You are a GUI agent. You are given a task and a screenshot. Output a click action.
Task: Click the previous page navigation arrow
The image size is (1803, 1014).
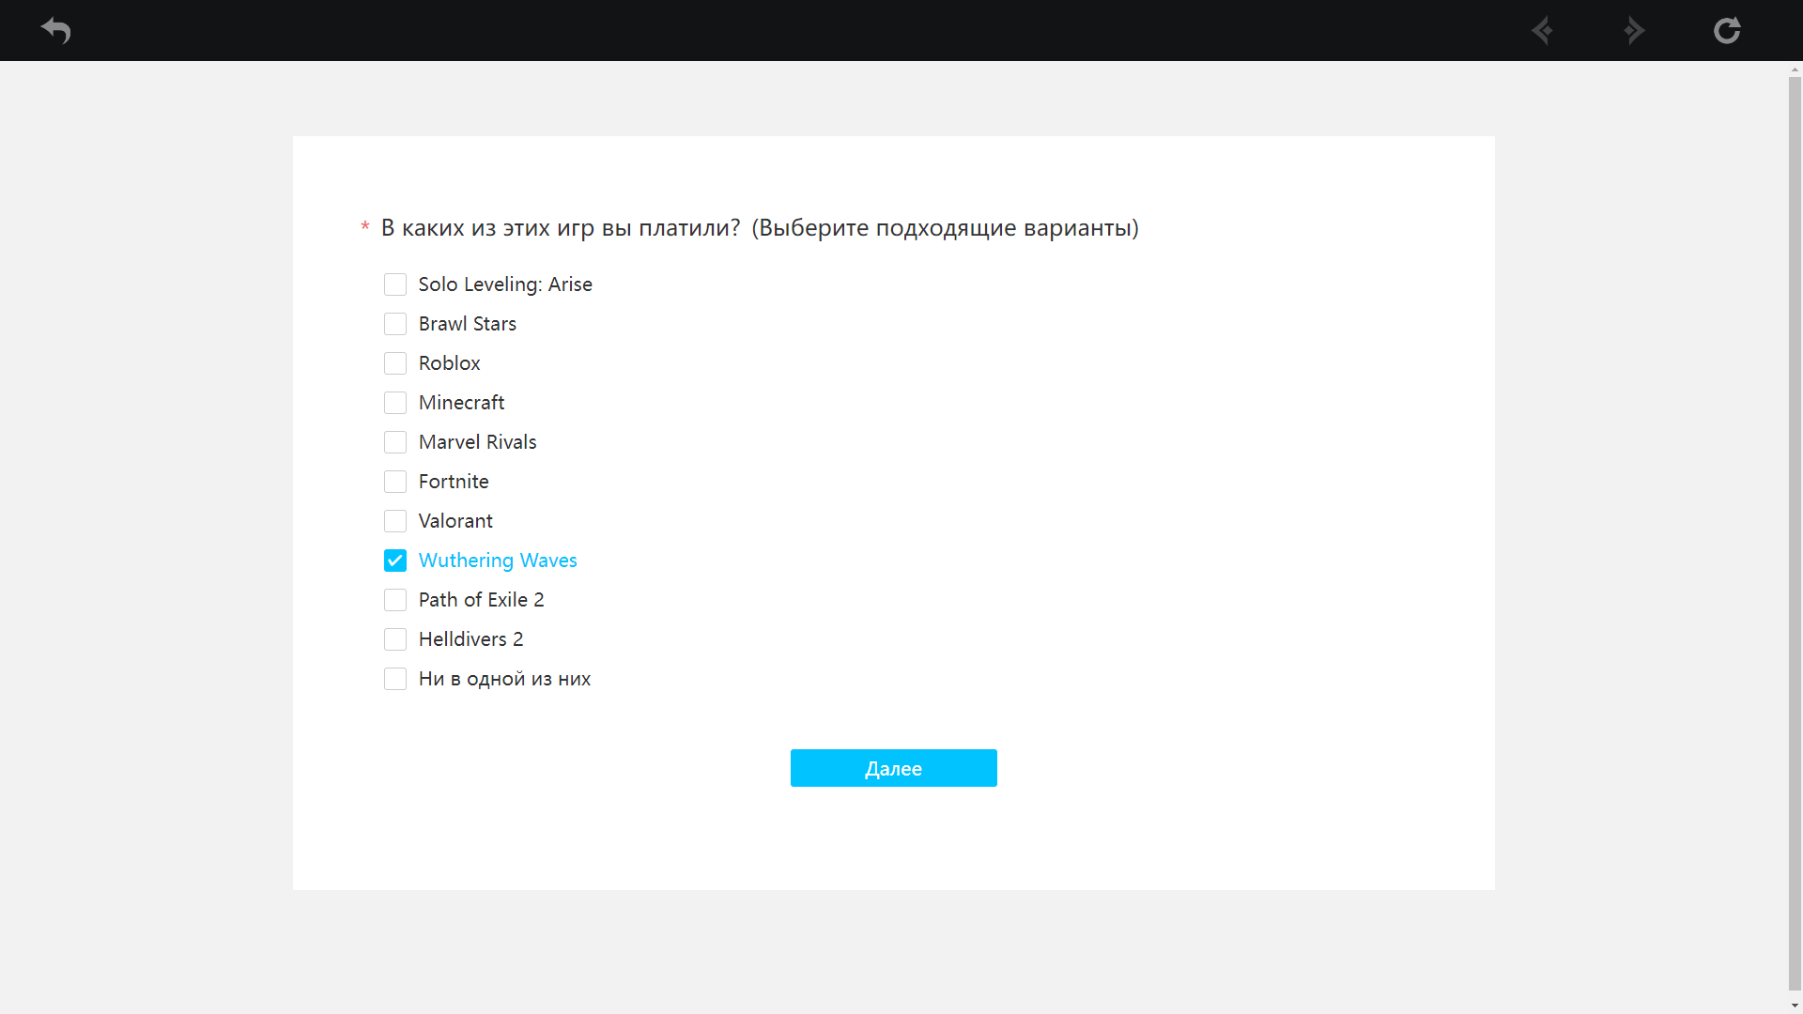pos(1542,30)
